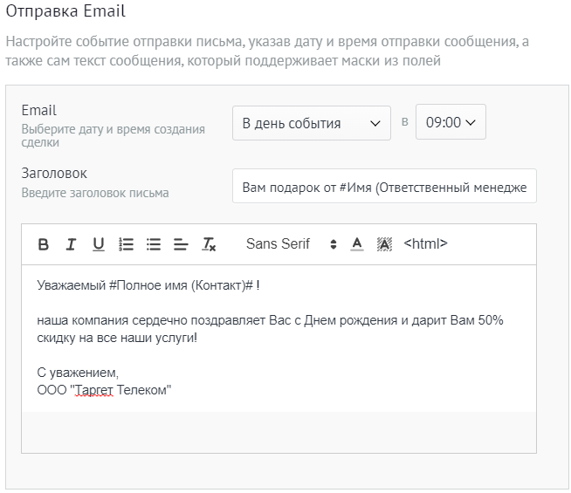Toggle italic formatting in editor toolbar
Image resolution: width=571 pixels, height=493 pixels.
point(71,244)
